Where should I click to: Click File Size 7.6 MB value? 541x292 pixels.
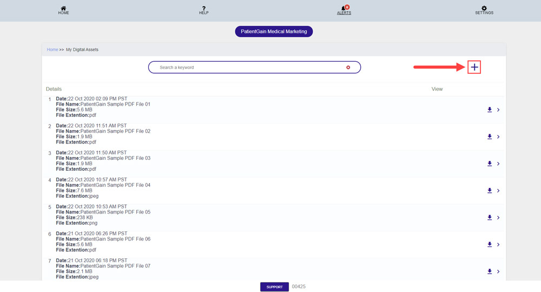click(84, 190)
